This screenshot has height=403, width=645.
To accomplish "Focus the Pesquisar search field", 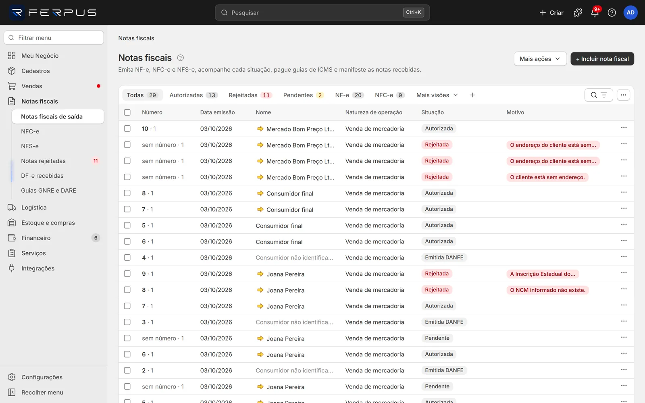I will 322,12.
